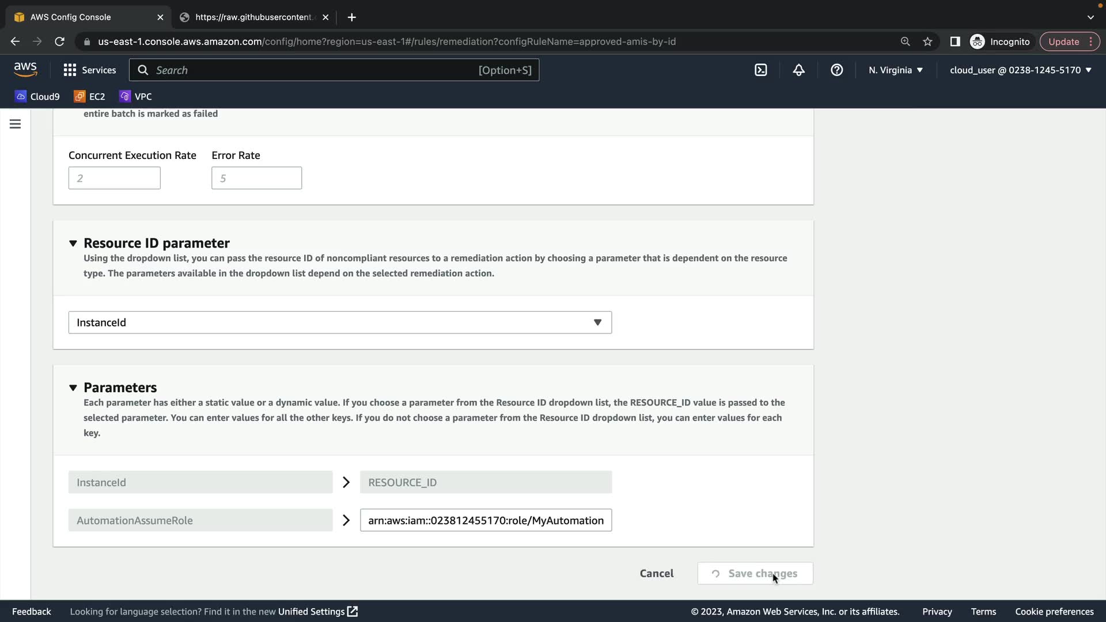Open the EC2 favorites shortcut
The image size is (1106, 622).
point(89,96)
